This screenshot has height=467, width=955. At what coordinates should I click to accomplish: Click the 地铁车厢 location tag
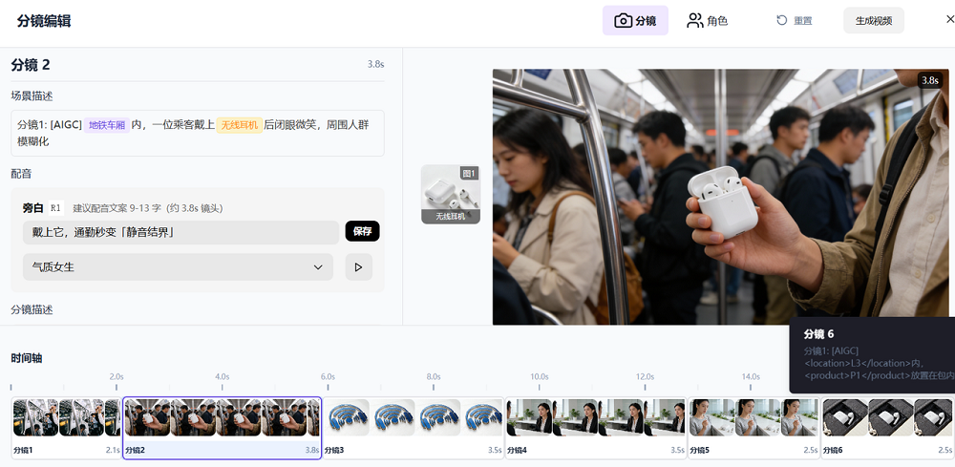[x=107, y=125]
